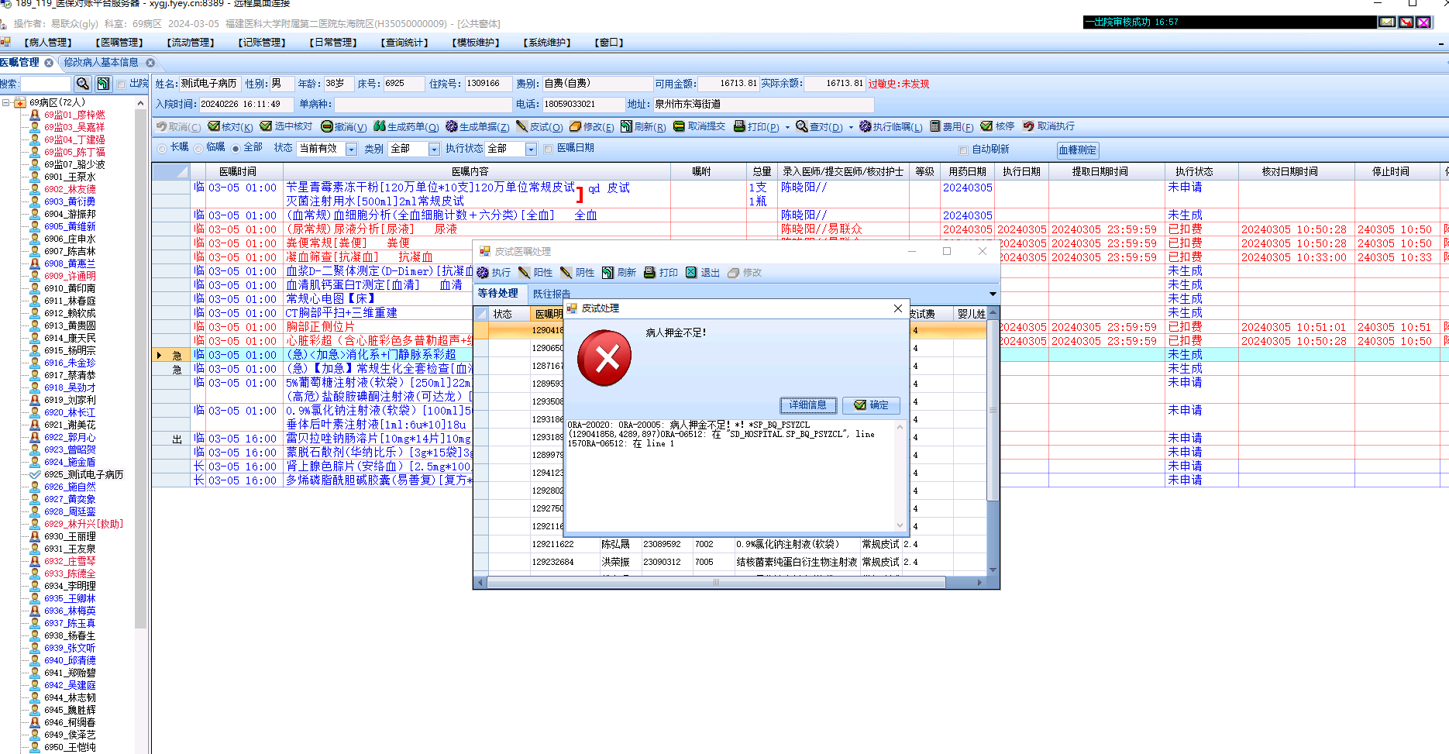Image resolution: width=1449 pixels, height=754 pixels.
Task: Click the 费用(F) fees calculator icon
Action: [934, 126]
